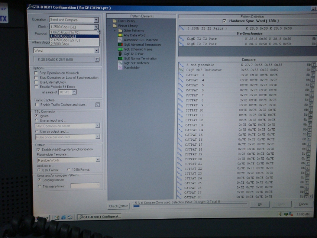The height and width of the screenshot is (238, 317).
Task: Select the TTL Connector Ignore radio button
Action: click(36, 116)
